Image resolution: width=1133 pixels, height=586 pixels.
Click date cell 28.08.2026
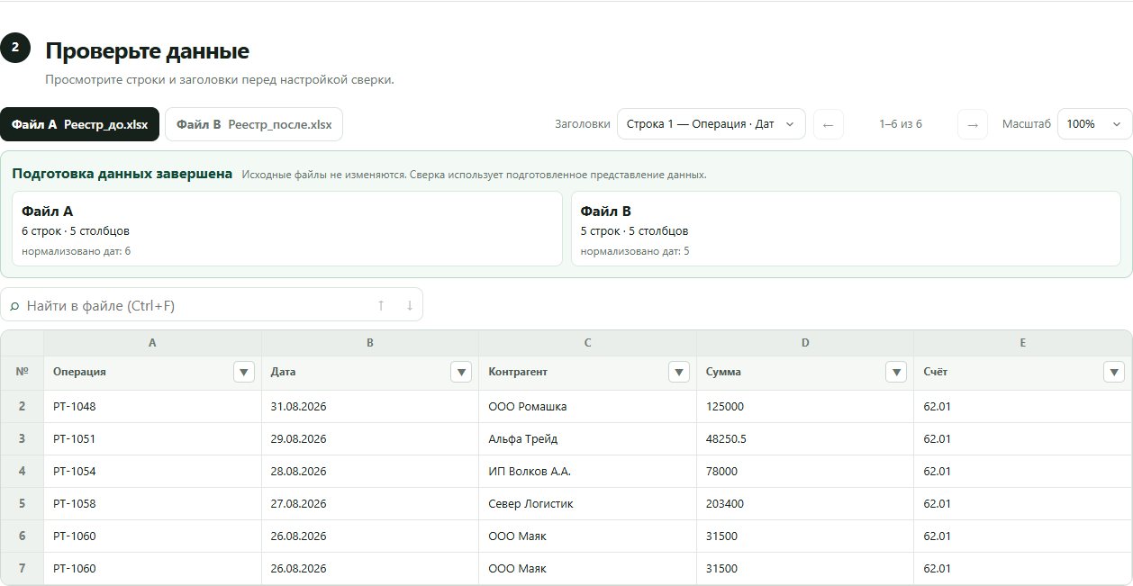coord(370,471)
